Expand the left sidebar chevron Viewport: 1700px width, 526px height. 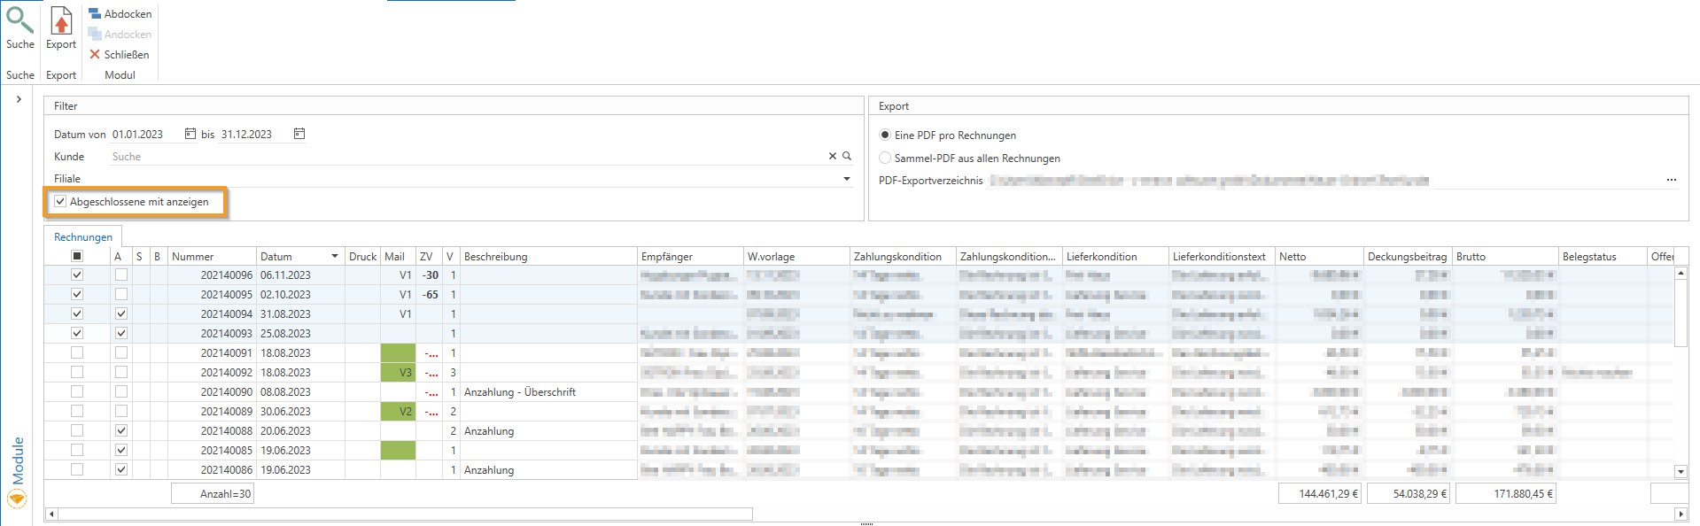(x=19, y=99)
